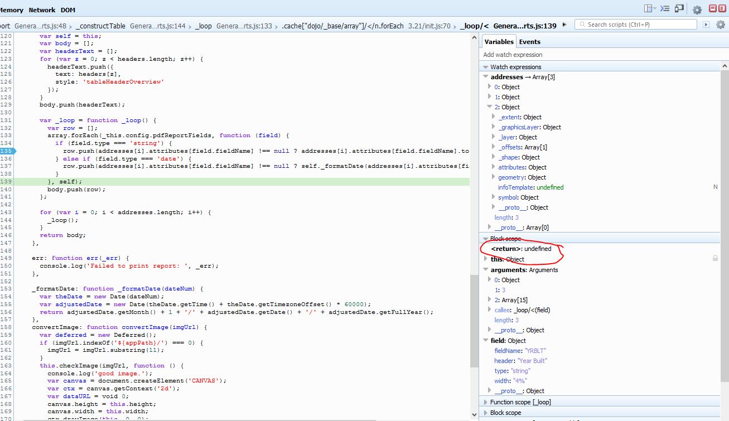Expand the _layer: Object property
729x421 pixels.
tap(494, 137)
